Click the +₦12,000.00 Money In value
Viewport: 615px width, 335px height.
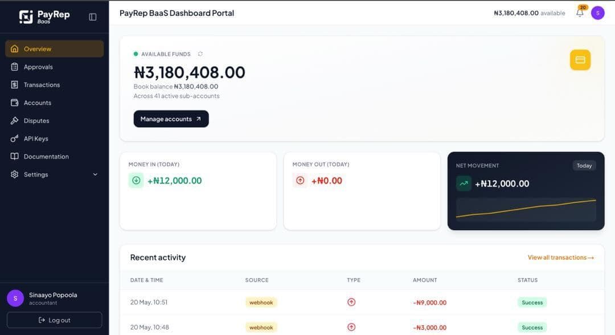coord(175,181)
